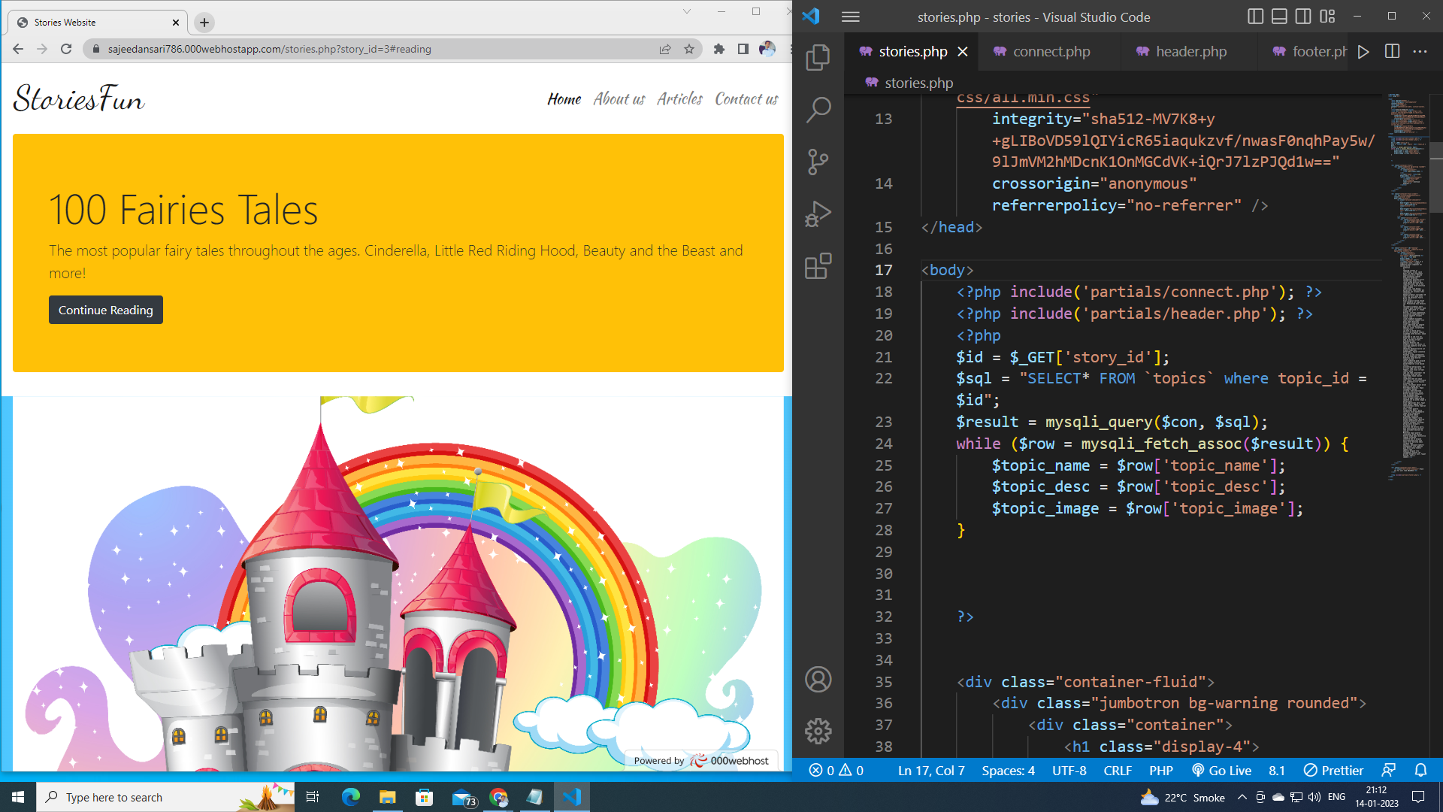Viewport: 1443px width, 812px height.
Task: Open Source Control view
Action: pos(818,161)
